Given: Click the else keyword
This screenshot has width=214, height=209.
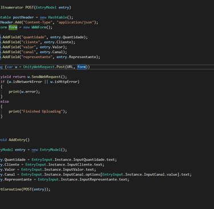Looking at the screenshot, I should [5, 102].
